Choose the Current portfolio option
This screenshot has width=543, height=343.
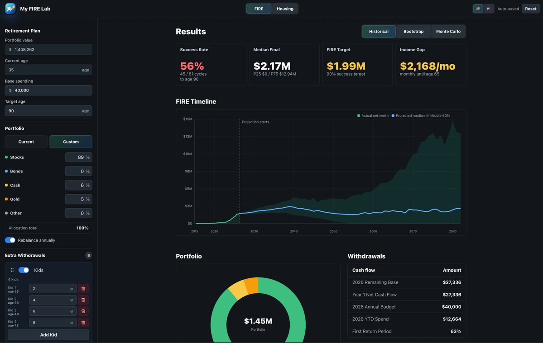[x=26, y=142]
